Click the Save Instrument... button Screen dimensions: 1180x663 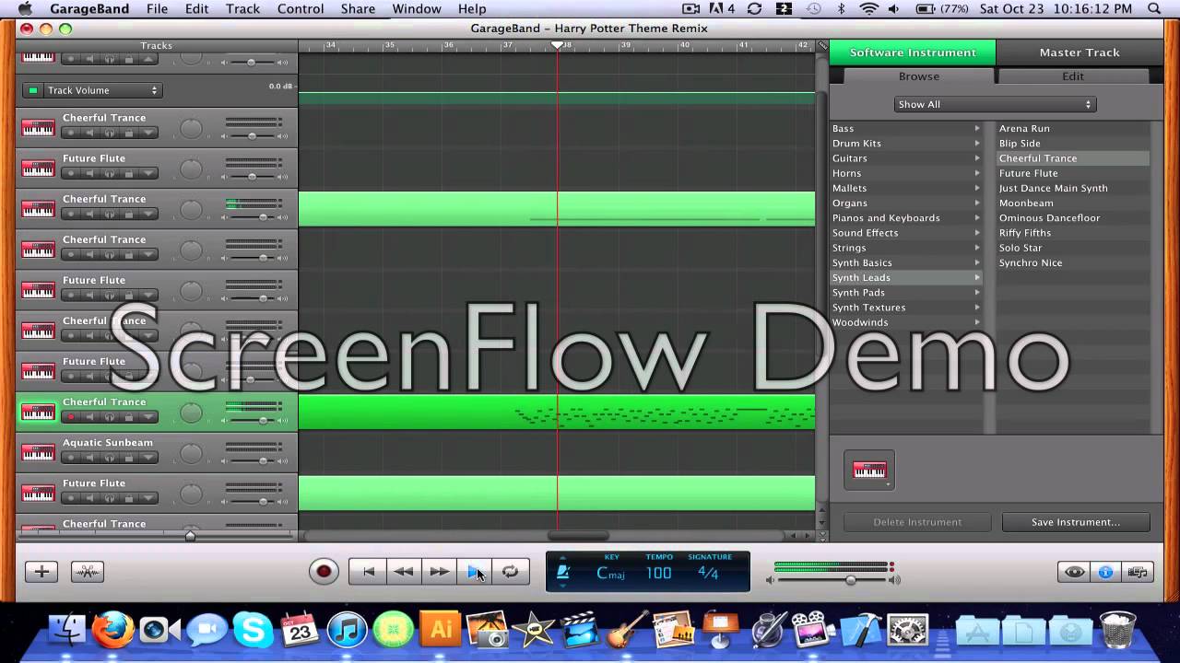coord(1076,522)
